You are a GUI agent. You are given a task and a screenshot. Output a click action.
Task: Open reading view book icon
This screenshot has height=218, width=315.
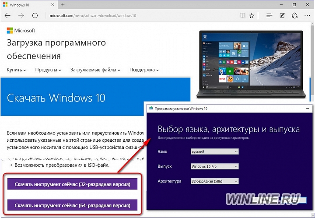(x=242, y=15)
